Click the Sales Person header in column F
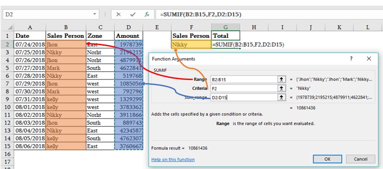 point(191,36)
